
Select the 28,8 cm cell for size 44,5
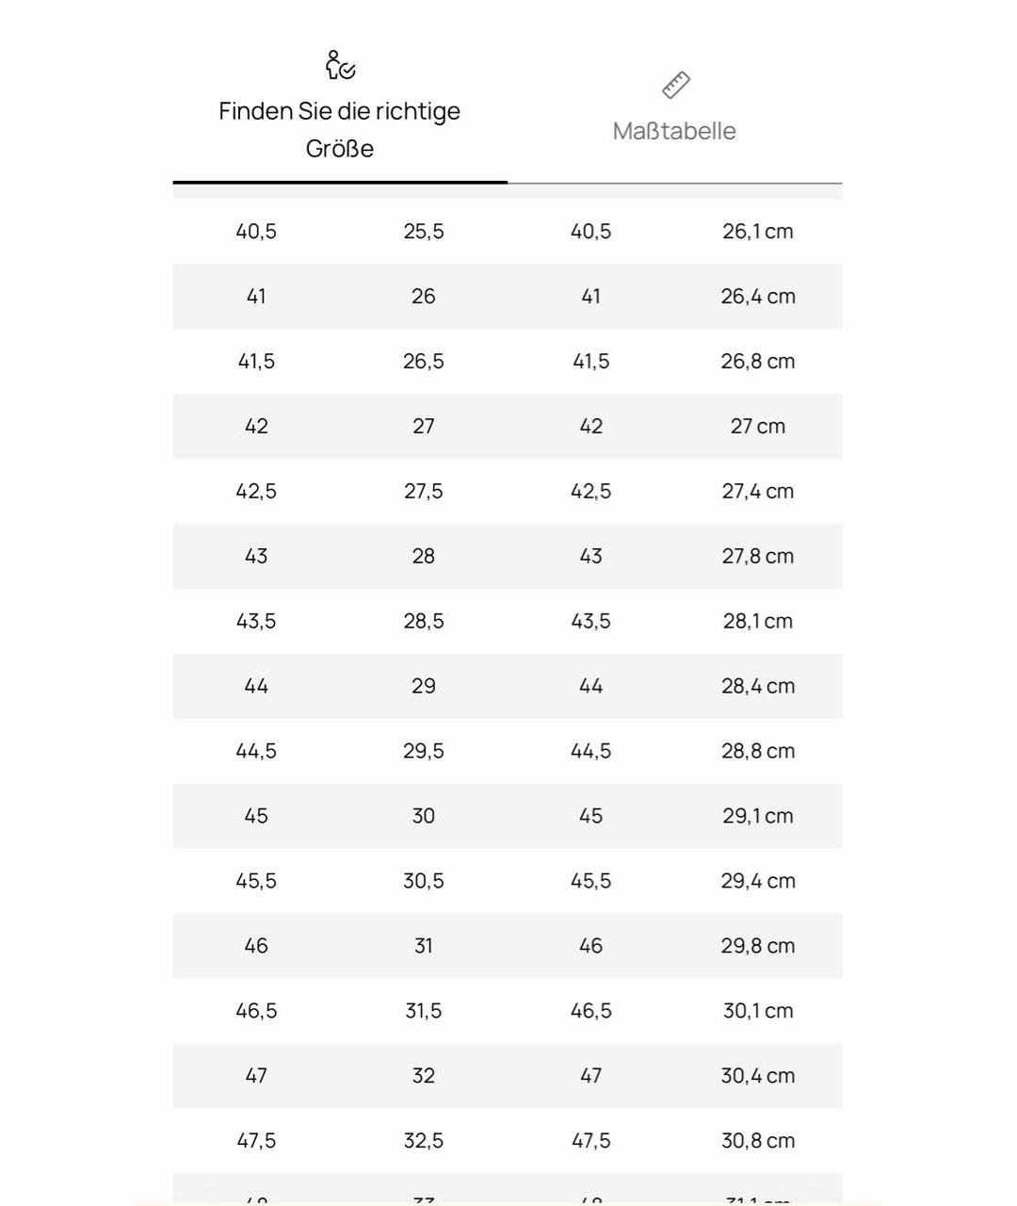pyautogui.click(x=758, y=752)
